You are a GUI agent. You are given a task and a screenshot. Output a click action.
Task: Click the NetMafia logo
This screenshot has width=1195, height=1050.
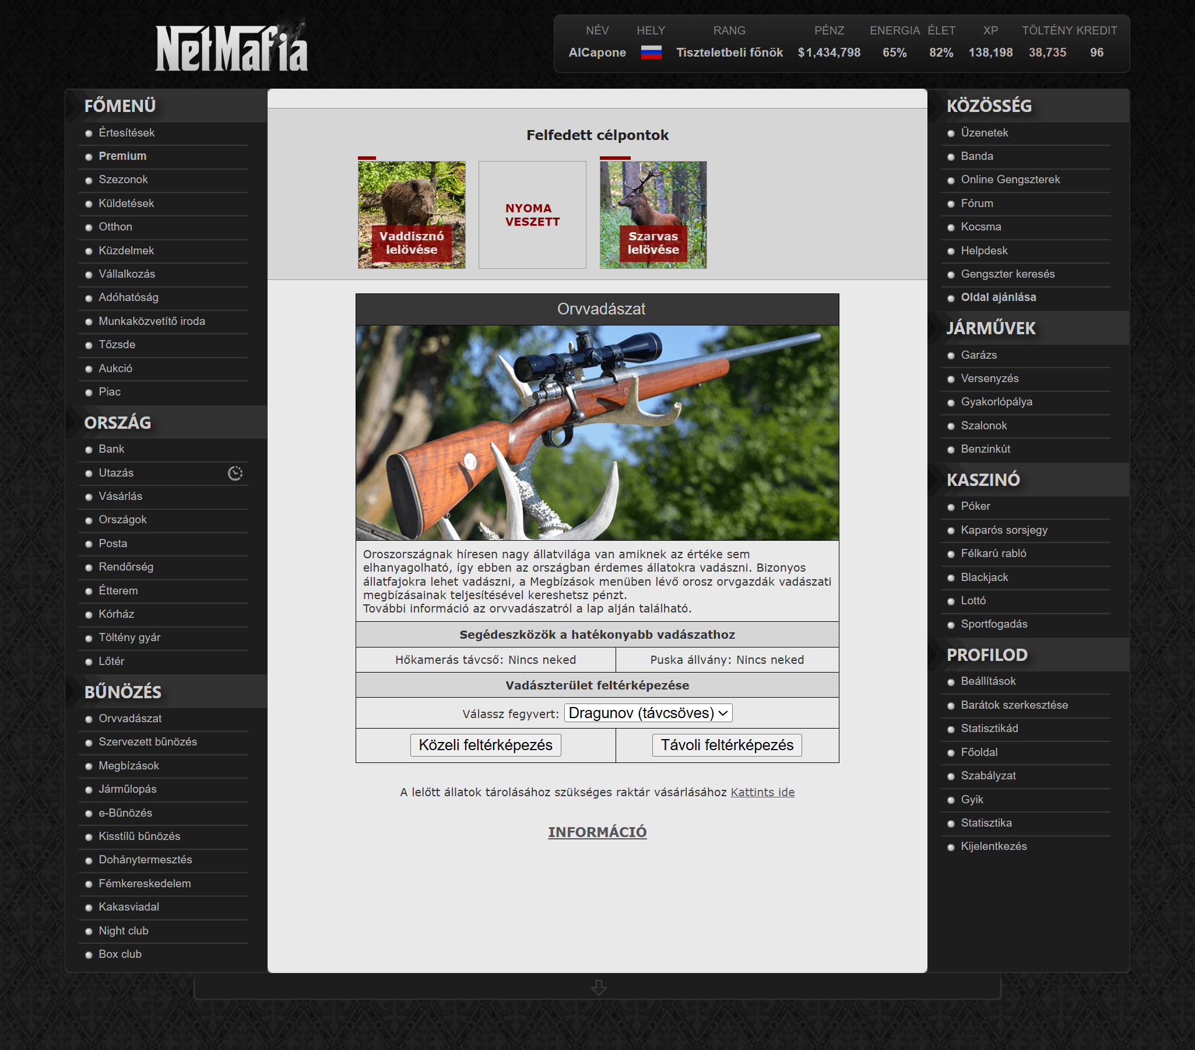point(231,49)
